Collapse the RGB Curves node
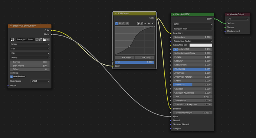The width and height of the screenshot is (256, 138). 116,14
